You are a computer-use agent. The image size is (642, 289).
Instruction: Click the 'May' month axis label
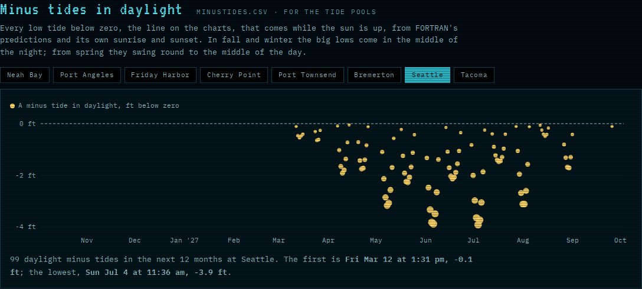tap(376, 240)
